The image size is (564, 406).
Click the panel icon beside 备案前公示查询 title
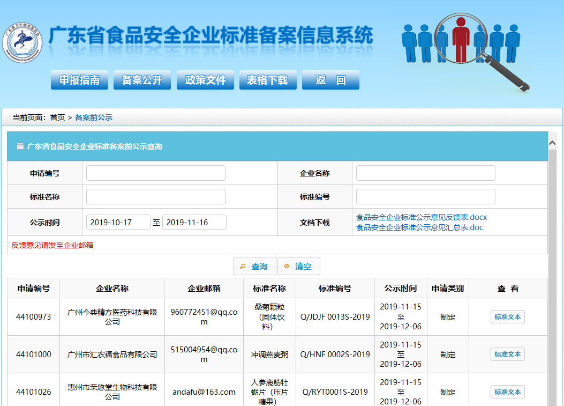tap(20, 146)
